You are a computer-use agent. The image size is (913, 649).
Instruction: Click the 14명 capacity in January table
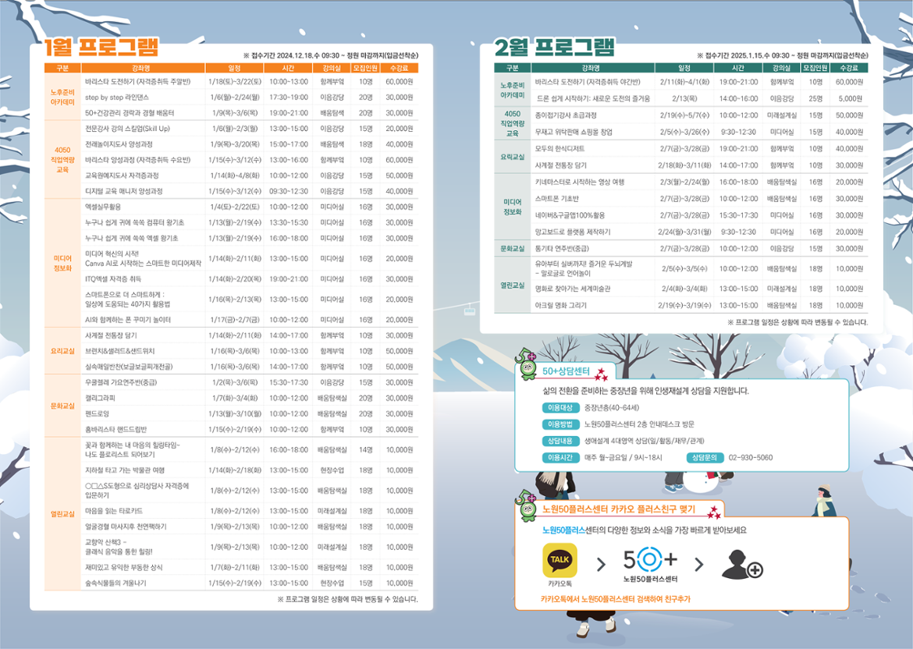[x=366, y=450]
